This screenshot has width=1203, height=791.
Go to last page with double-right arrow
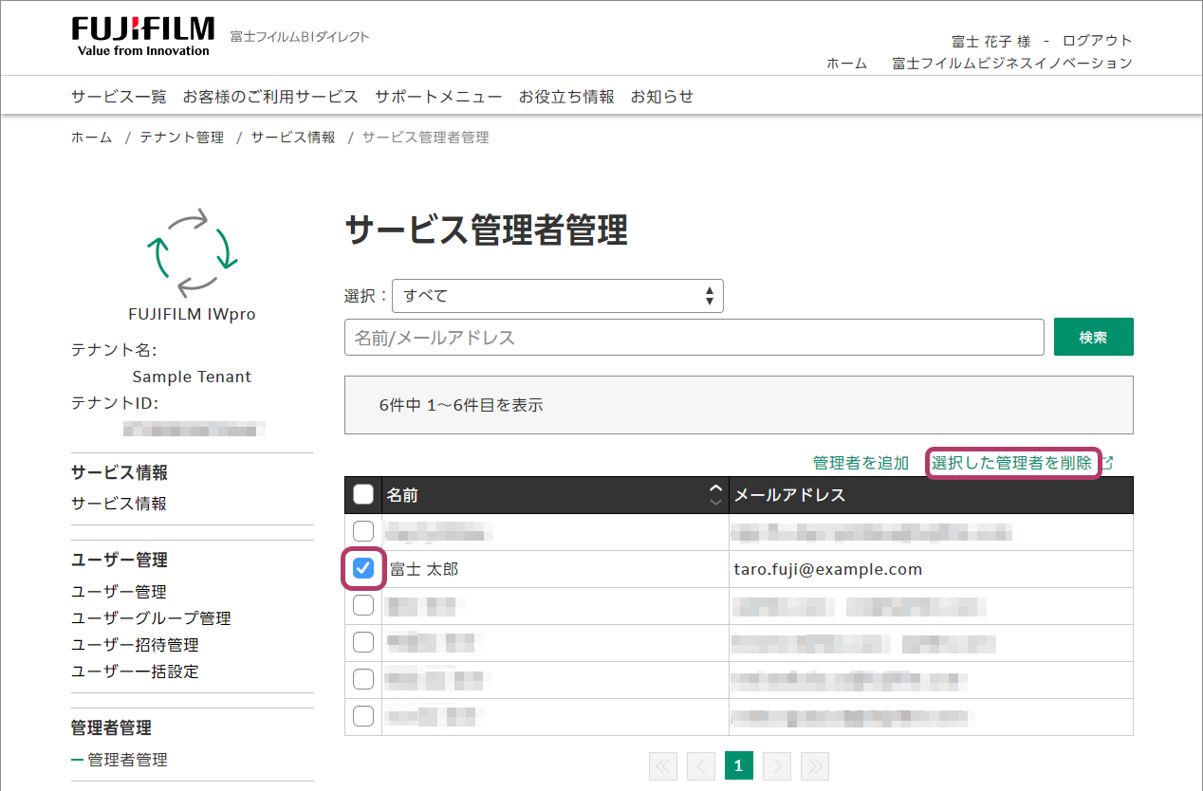coord(815,766)
